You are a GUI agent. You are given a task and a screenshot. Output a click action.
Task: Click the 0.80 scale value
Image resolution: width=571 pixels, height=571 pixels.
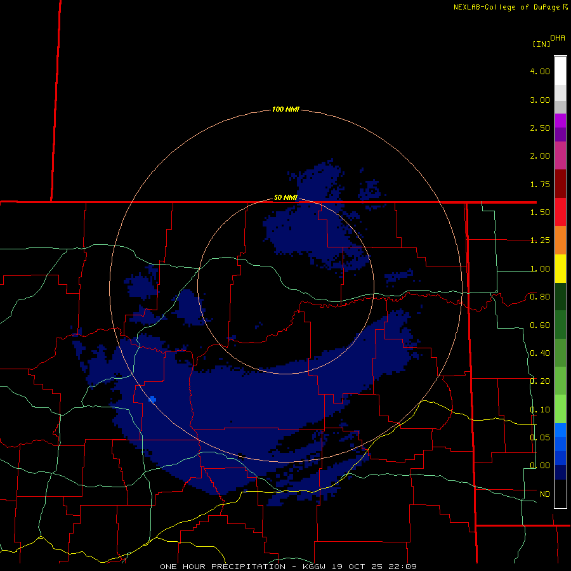tap(540, 297)
